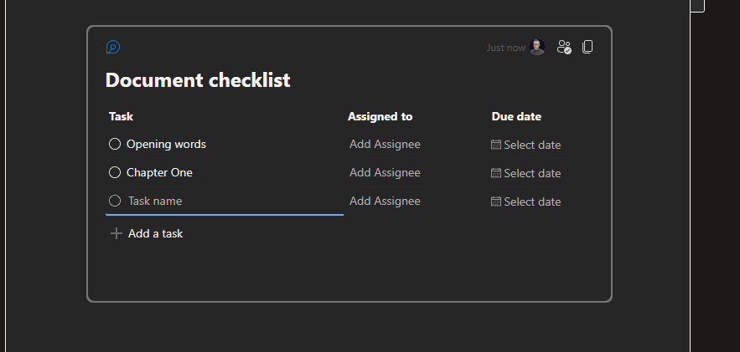Select the Due date column header
740x352 pixels.
click(x=516, y=116)
